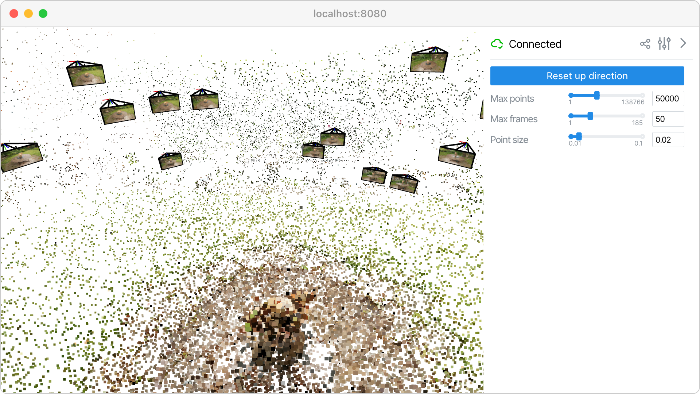Click Reset up direction button
This screenshot has width=700, height=394.
(x=587, y=76)
